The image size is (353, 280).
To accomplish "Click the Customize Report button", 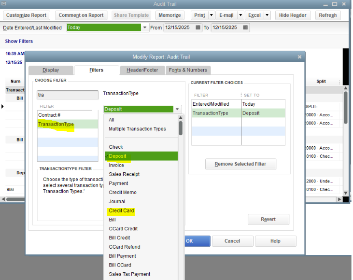I will (27, 15).
